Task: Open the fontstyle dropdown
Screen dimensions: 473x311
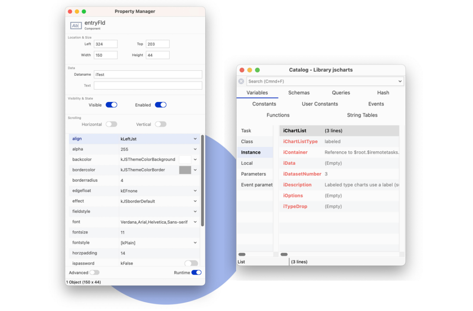Action: click(x=195, y=242)
